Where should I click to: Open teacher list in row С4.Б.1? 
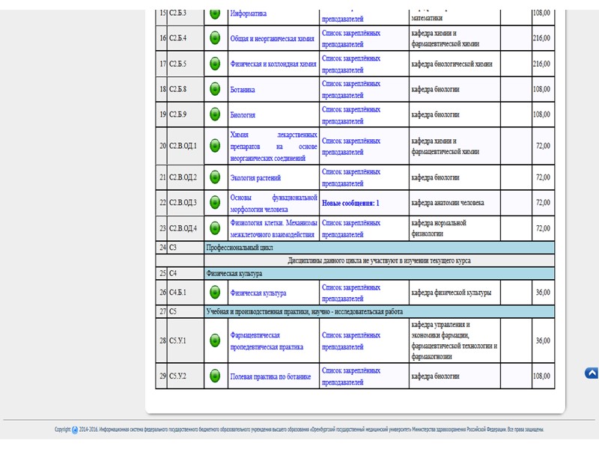[351, 293]
